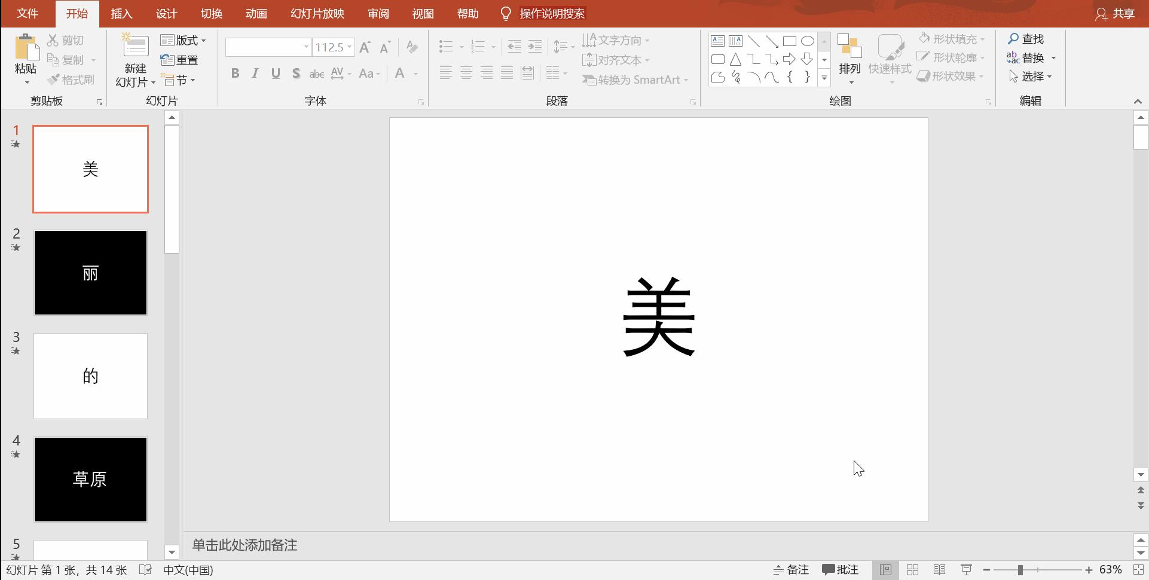Open Quick Styles gallery
Image resolution: width=1149 pixels, height=580 pixels.
coord(890,57)
